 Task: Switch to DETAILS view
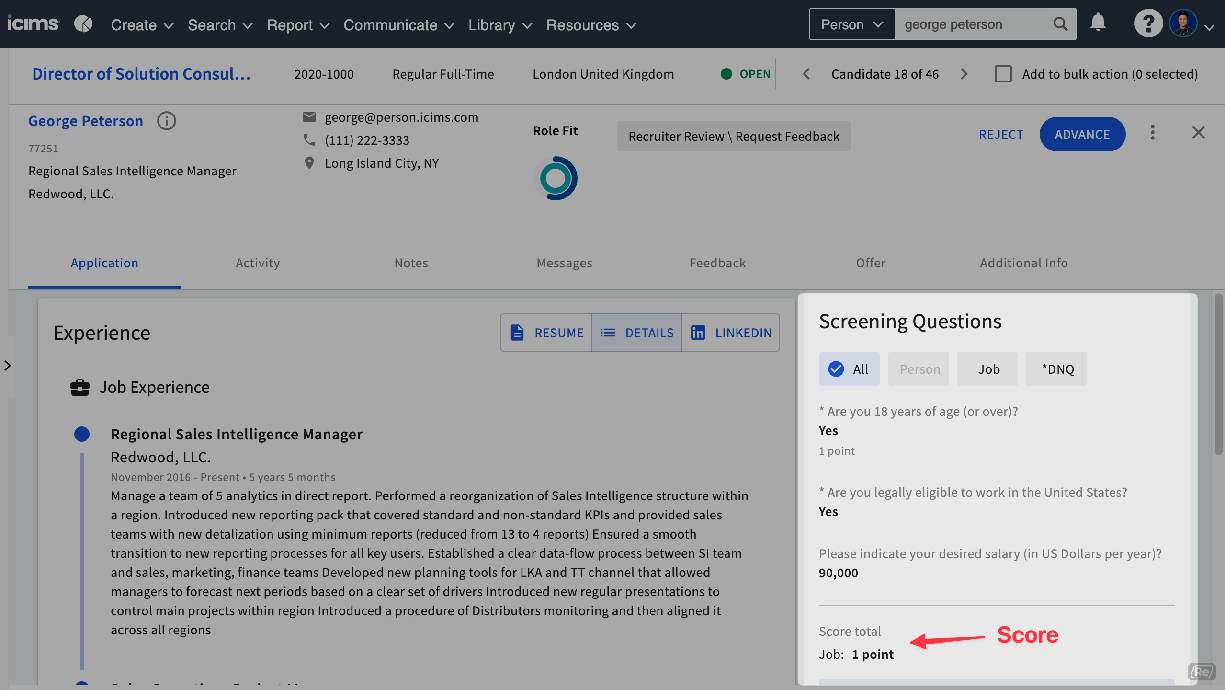coord(636,333)
